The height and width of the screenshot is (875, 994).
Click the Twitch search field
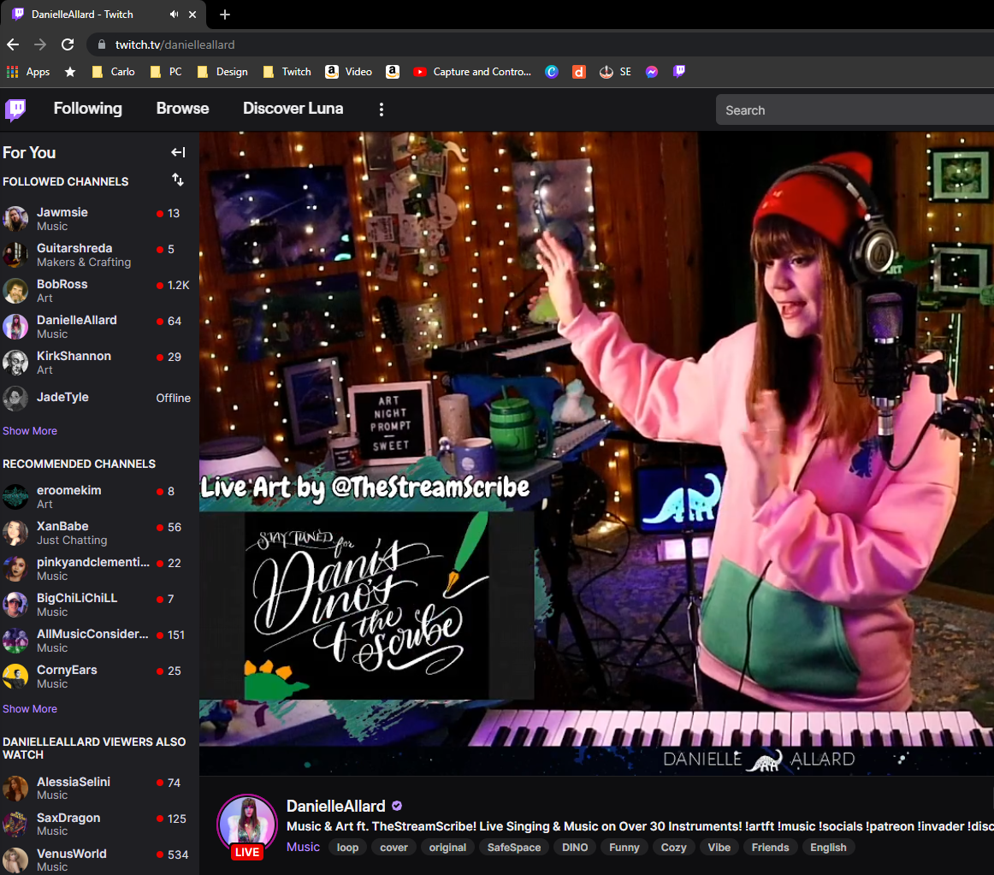847,110
